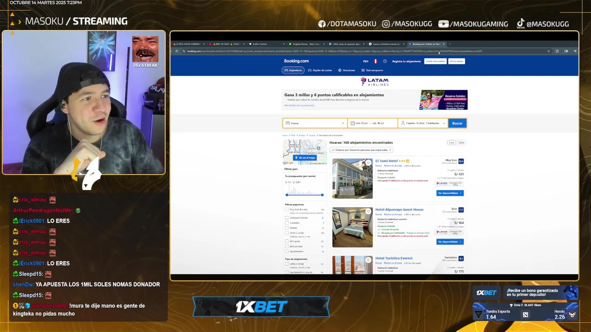Open 'Ver detalle de la promoción' link
591x332 pixels.
pyautogui.click(x=299, y=106)
